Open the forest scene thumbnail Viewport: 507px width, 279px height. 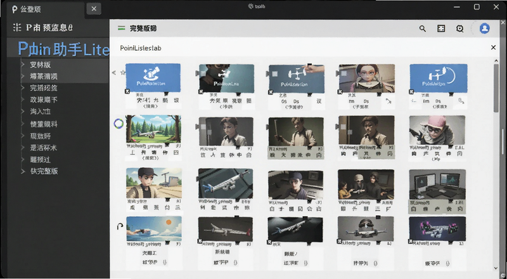click(x=153, y=129)
